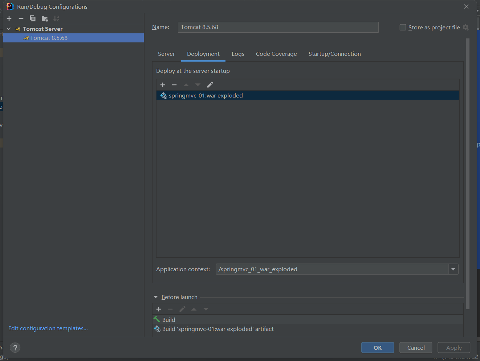Click the OK button

click(377, 348)
